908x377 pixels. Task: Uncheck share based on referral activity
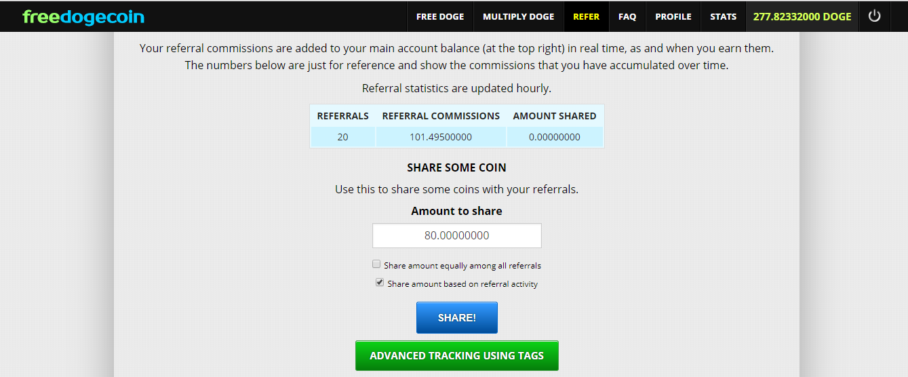click(x=380, y=283)
